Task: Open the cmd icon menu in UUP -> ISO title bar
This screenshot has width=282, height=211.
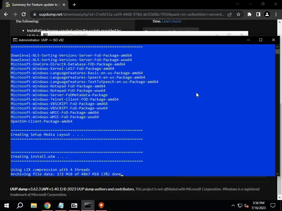Action: (15, 40)
